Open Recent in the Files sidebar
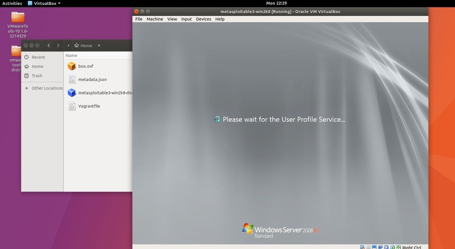455x249 pixels. [x=43, y=57]
